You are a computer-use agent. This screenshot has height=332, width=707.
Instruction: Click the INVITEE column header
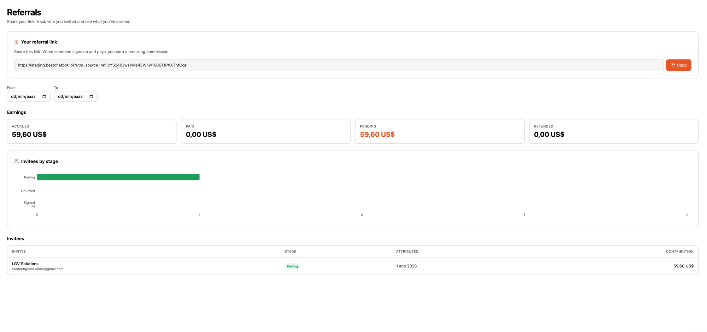19,251
